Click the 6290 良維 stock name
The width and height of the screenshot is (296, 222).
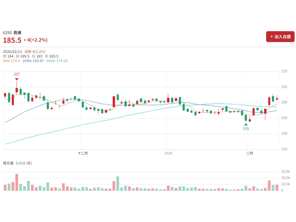pos(12,33)
